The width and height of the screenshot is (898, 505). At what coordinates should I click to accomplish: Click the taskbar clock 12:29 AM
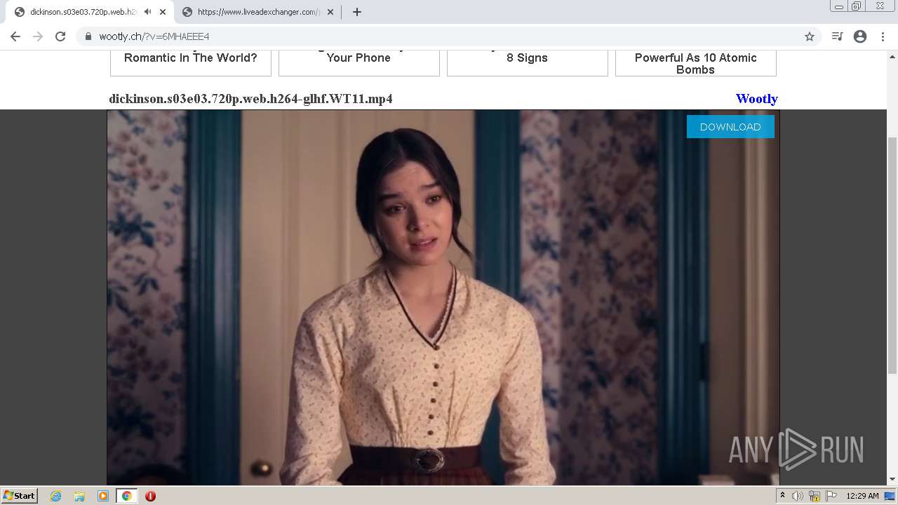click(x=862, y=496)
